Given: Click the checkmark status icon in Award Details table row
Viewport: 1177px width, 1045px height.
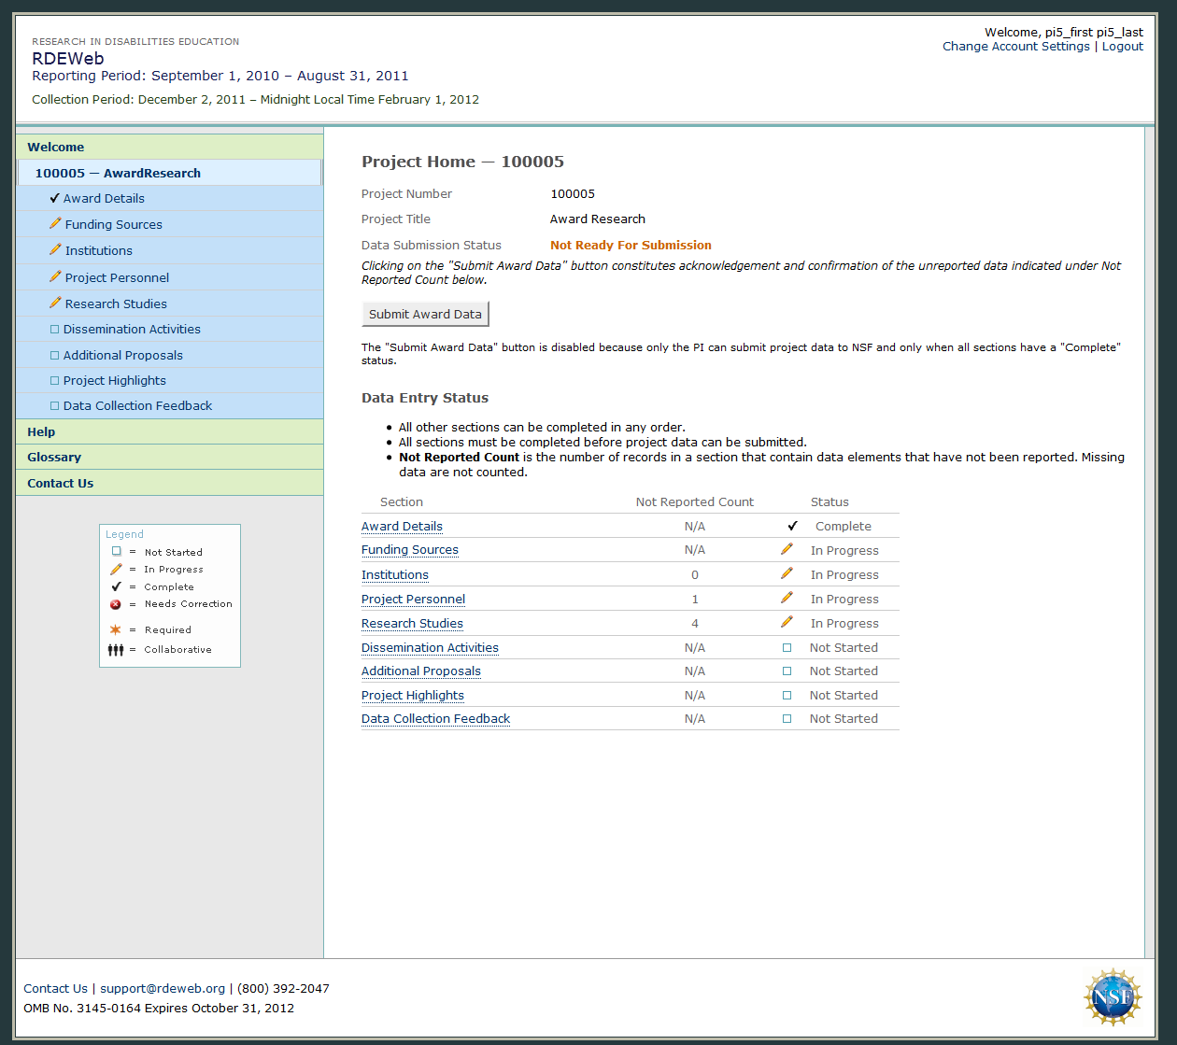Looking at the screenshot, I should tap(792, 526).
